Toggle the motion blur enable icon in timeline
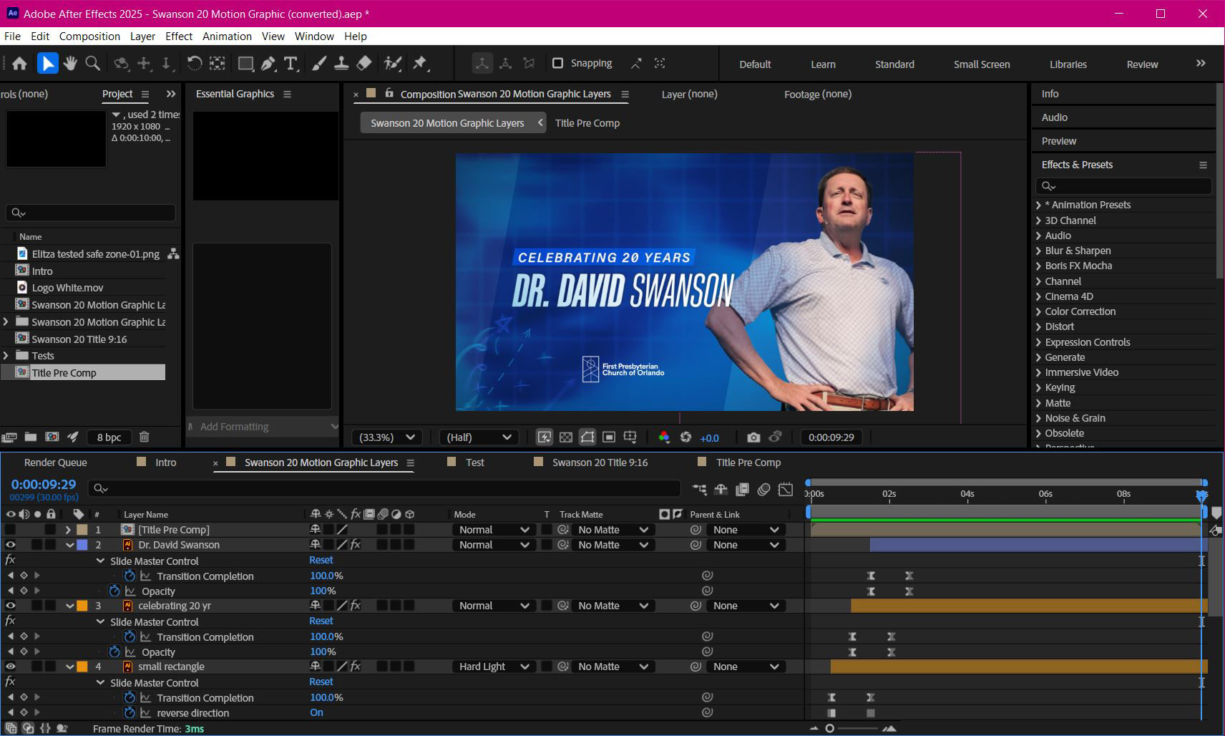 click(763, 489)
